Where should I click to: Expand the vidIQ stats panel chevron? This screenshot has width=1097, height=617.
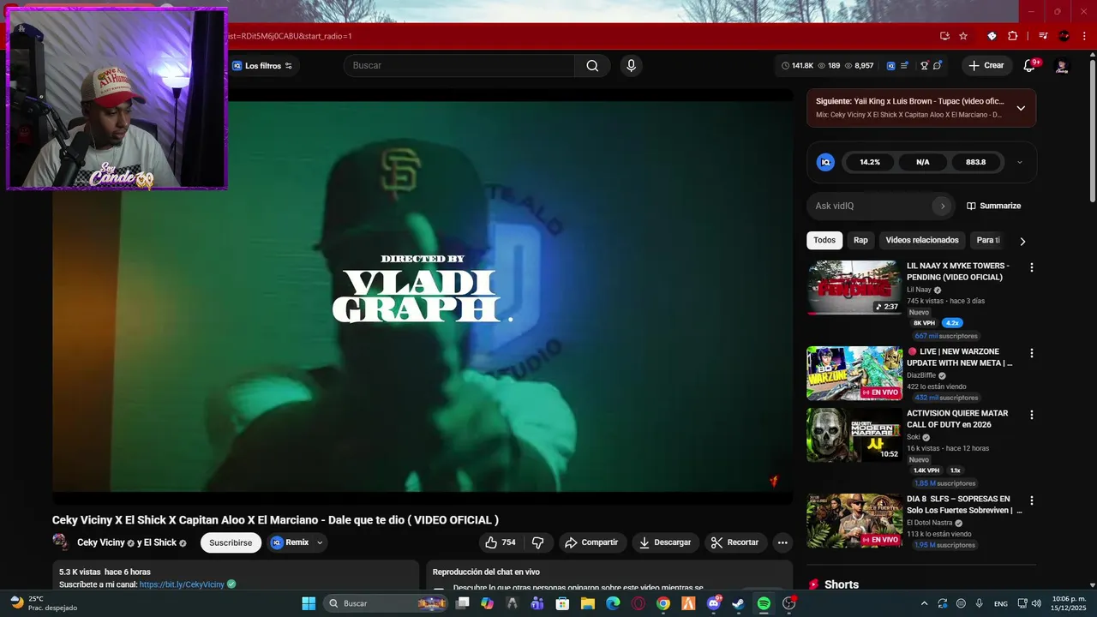click(x=1019, y=162)
